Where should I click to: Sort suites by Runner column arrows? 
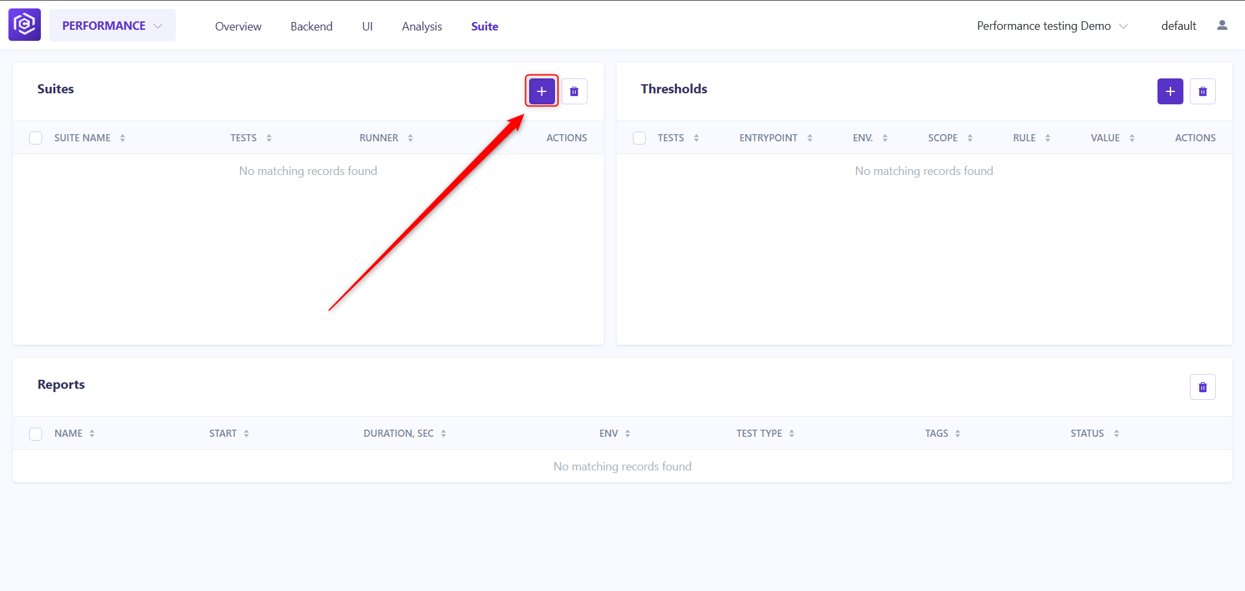click(x=410, y=138)
